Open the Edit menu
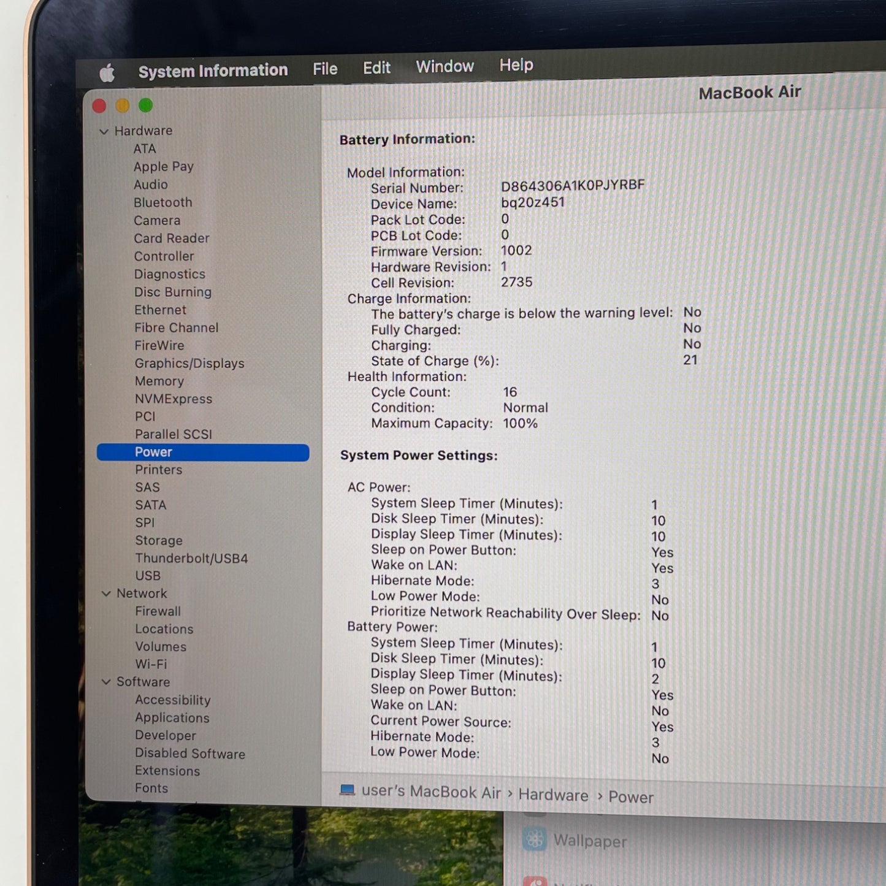The height and width of the screenshot is (886, 886). pyautogui.click(x=376, y=67)
